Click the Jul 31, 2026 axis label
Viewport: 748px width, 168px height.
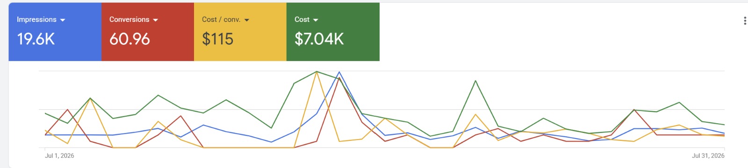click(708, 156)
